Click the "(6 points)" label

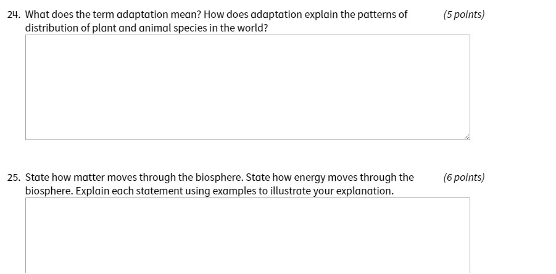click(464, 178)
